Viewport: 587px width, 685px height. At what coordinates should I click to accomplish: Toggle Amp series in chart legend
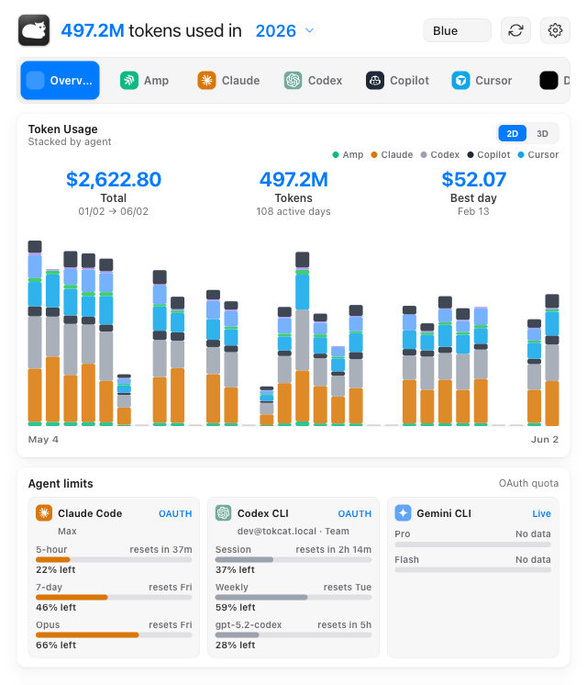click(348, 154)
